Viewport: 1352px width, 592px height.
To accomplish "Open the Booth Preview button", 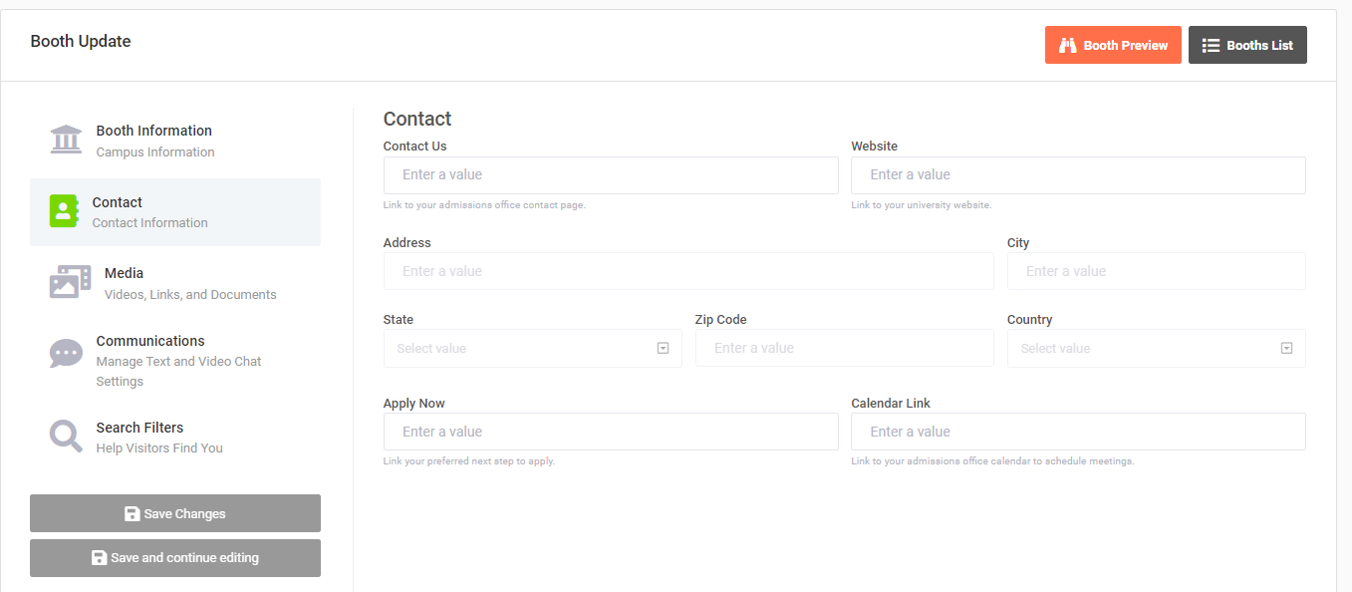I will (1113, 45).
